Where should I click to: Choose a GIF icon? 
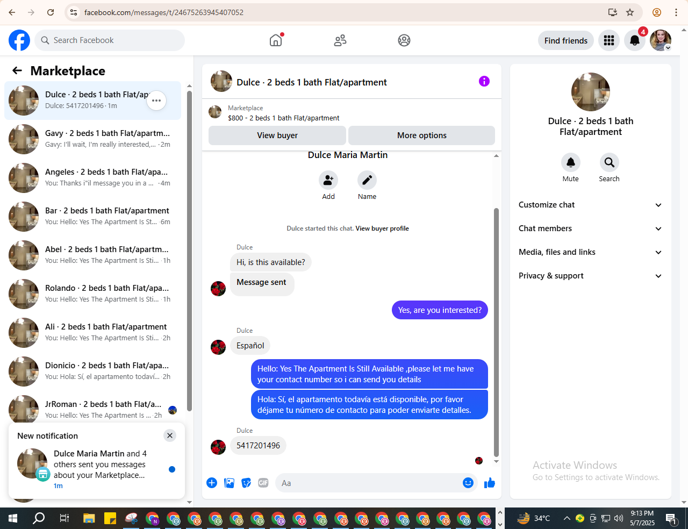(x=263, y=483)
